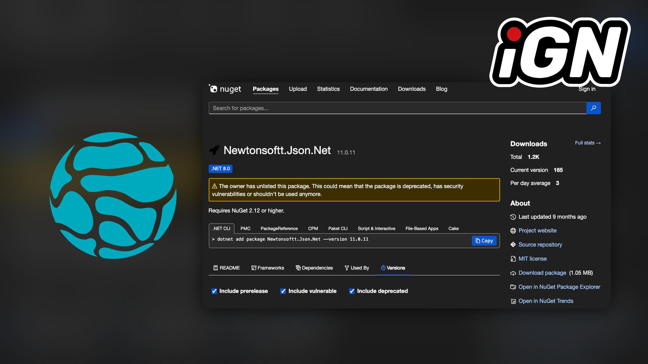Click the Package Explorer icon
The image size is (648, 364).
(x=513, y=287)
